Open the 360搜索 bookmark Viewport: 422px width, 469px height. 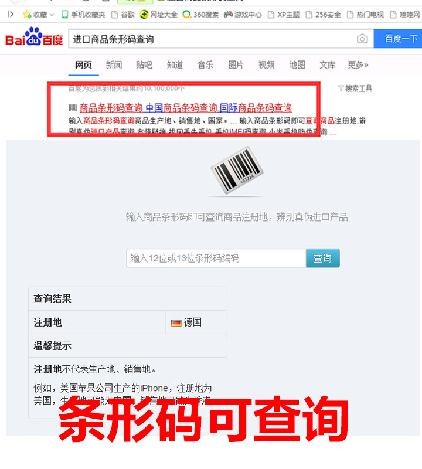pos(200,14)
